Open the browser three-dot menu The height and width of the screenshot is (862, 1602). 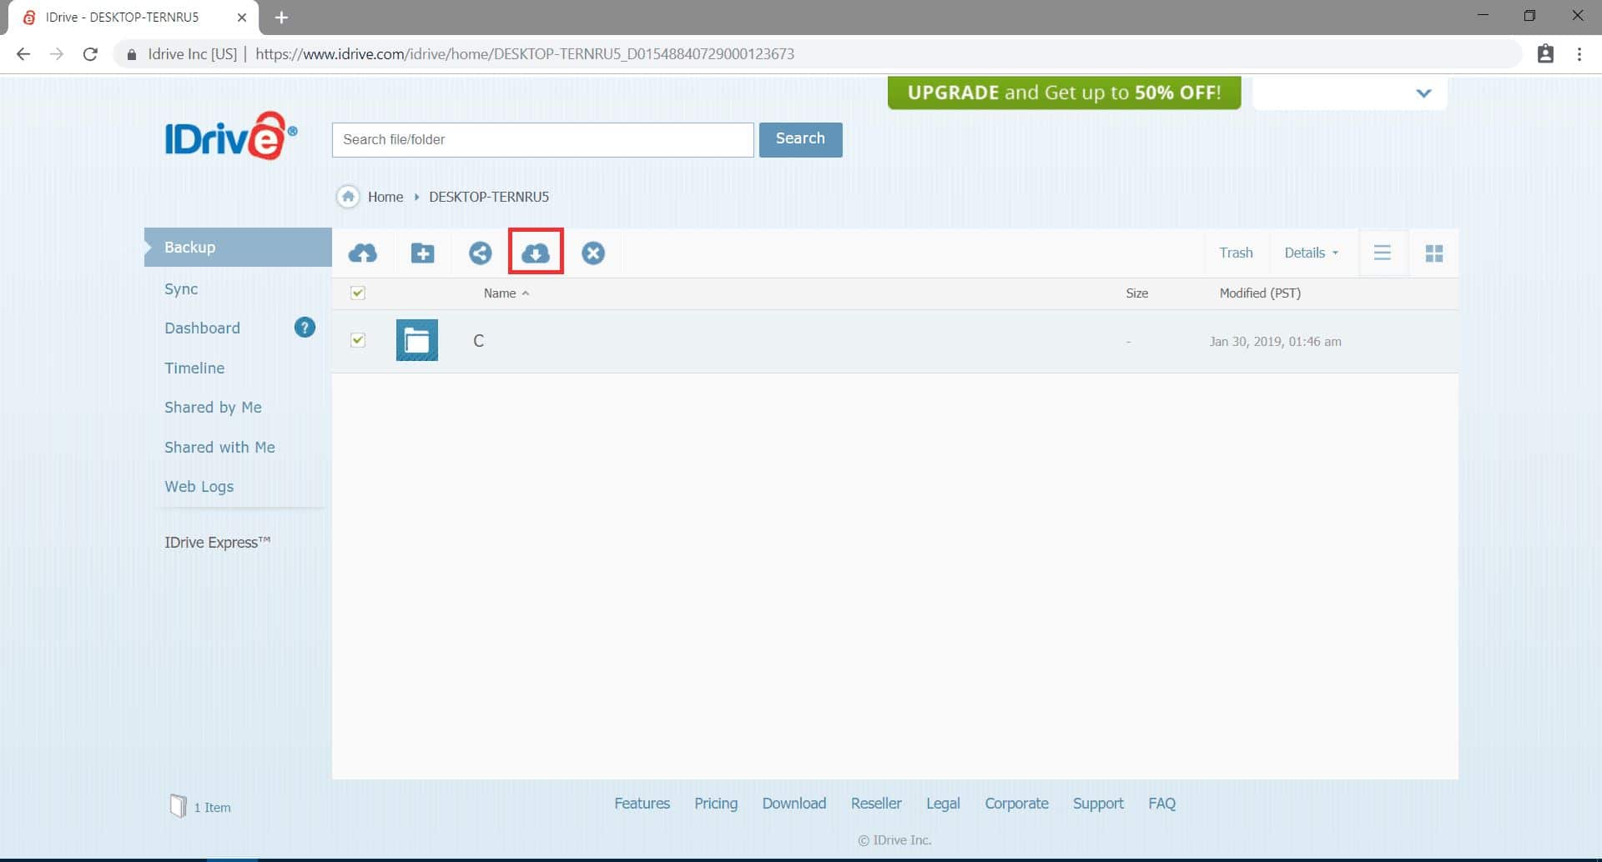click(1579, 54)
